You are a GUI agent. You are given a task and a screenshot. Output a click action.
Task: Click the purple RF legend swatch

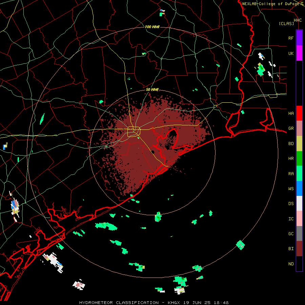coord(299,38)
